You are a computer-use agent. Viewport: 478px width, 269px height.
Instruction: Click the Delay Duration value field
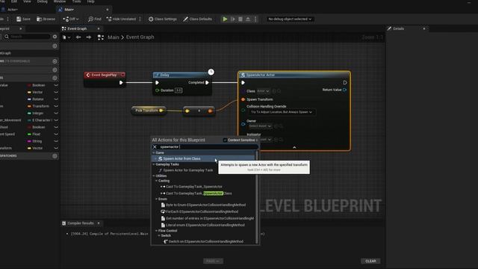tap(179, 90)
